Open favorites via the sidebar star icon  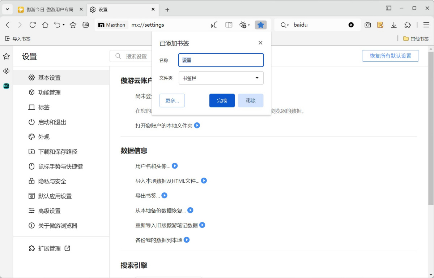tap(5, 56)
